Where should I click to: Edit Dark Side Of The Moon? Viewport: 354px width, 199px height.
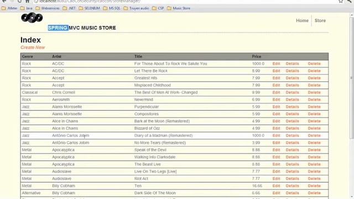(x=276, y=193)
